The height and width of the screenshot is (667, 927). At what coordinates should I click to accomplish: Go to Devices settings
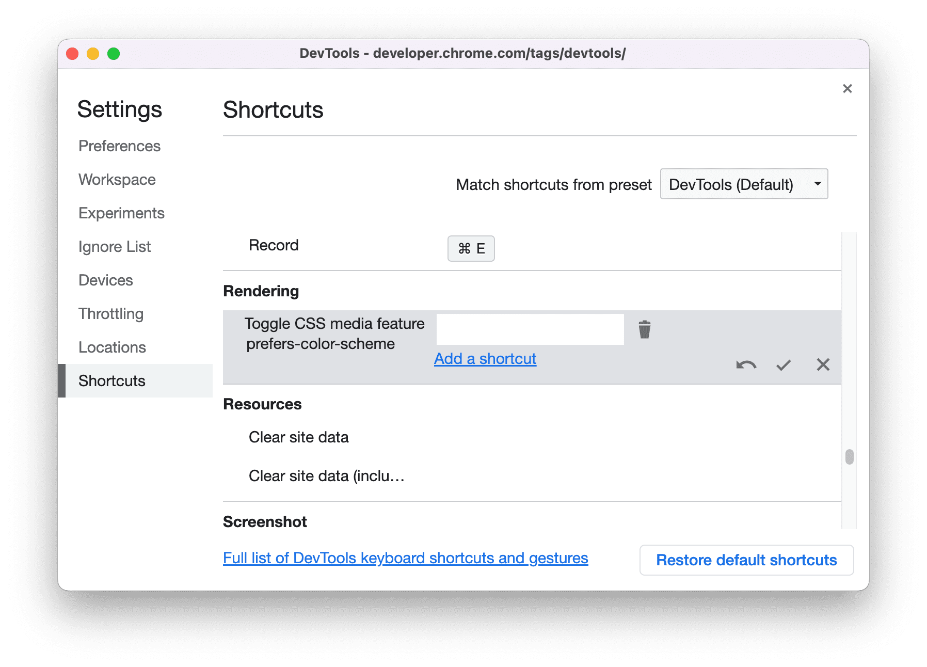point(105,280)
